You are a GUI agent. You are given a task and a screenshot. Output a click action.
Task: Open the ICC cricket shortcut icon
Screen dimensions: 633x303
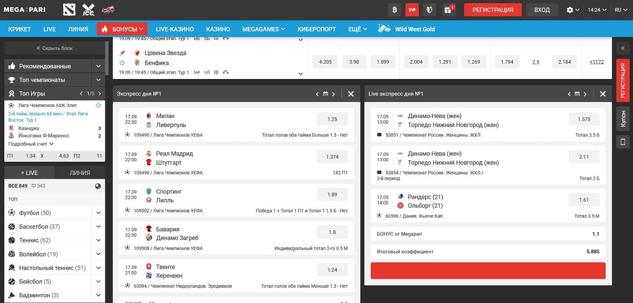click(88, 9)
